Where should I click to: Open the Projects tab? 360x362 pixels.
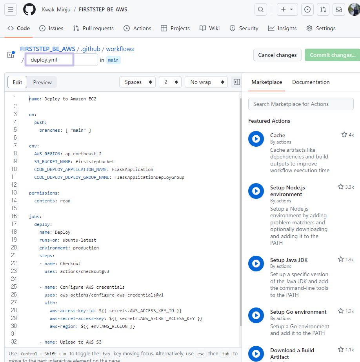[175, 28]
